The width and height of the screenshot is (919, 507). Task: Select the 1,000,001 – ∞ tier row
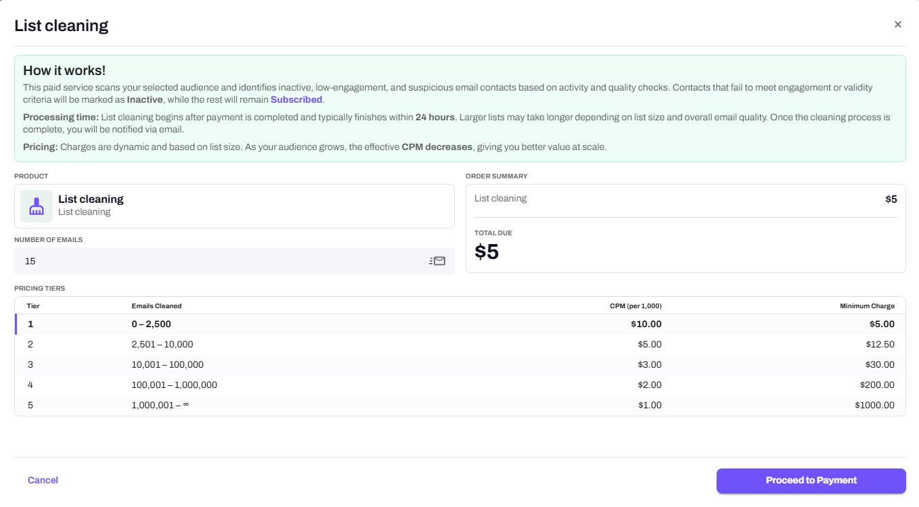[460, 406]
